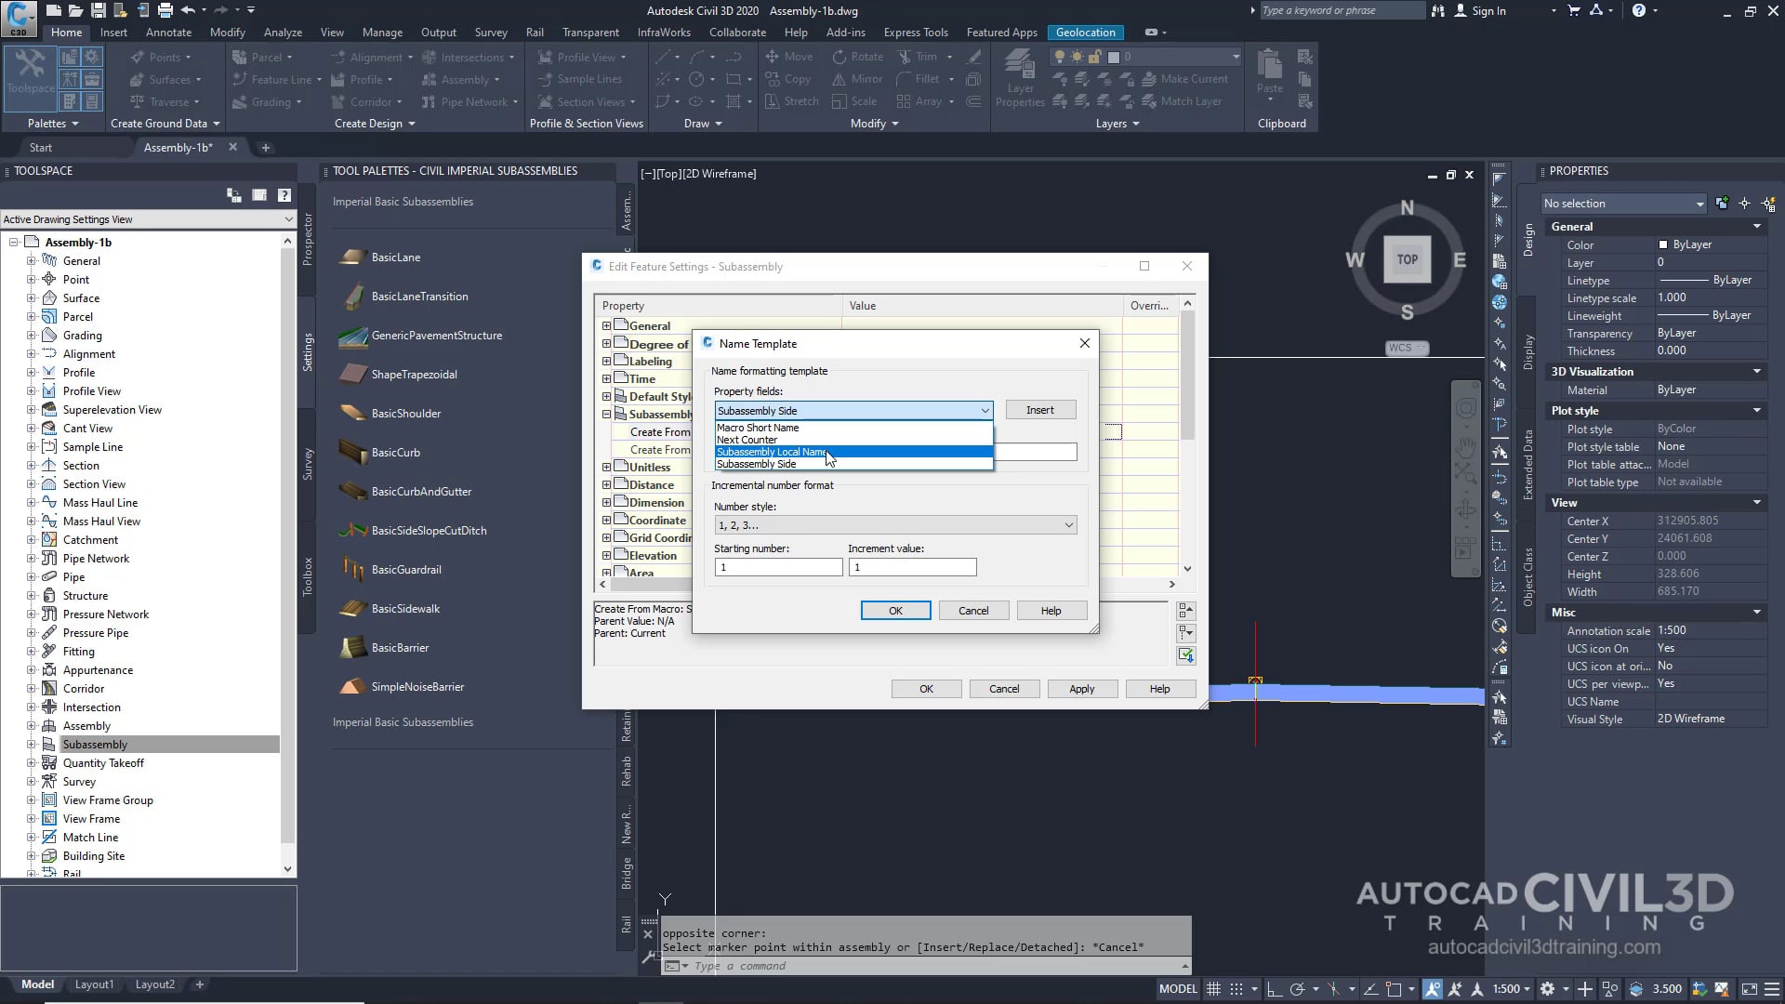Toggle ortho mode in status bar

(1275, 989)
